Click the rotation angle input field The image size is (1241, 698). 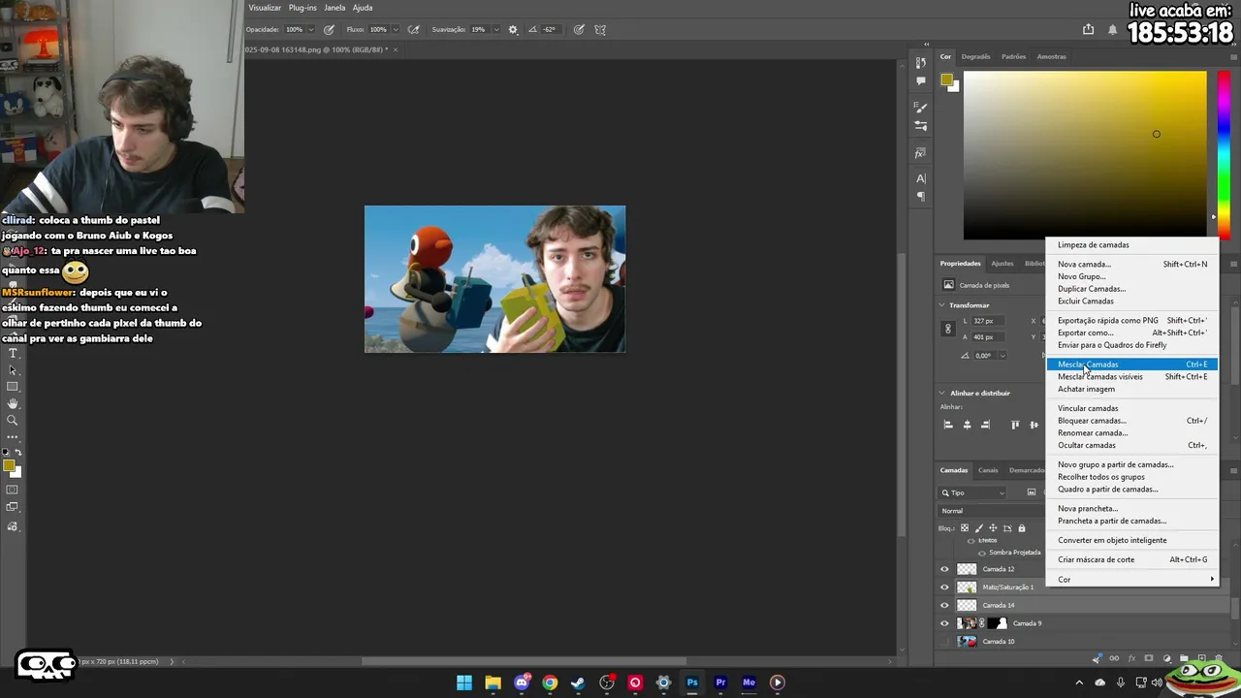point(984,356)
